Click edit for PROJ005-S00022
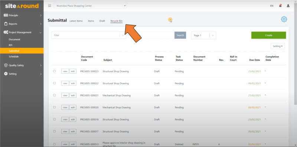Viewport: 297px width, 147px height. (x=73, y=83)
